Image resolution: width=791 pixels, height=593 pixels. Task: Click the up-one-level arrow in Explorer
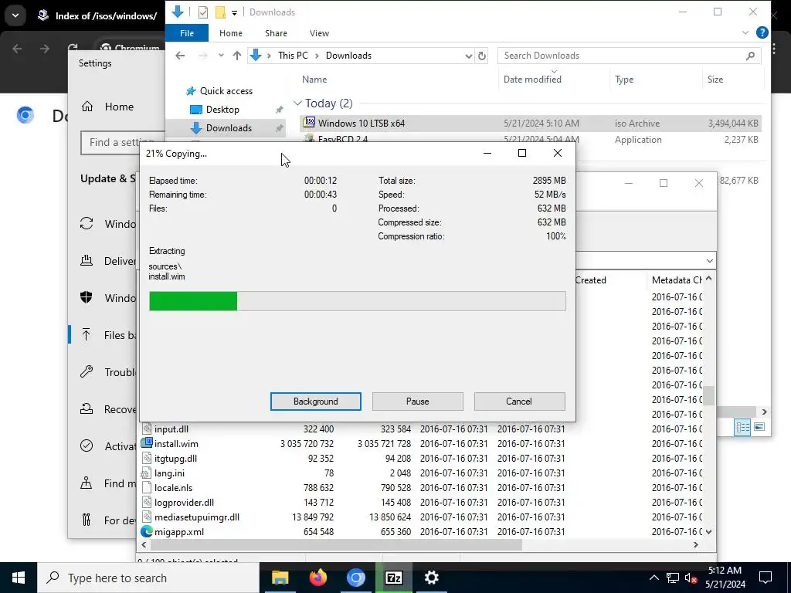[236, 56]
